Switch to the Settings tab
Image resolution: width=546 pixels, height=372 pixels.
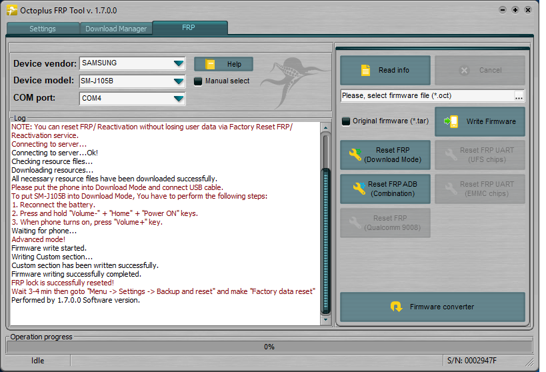tap(43, 29)
